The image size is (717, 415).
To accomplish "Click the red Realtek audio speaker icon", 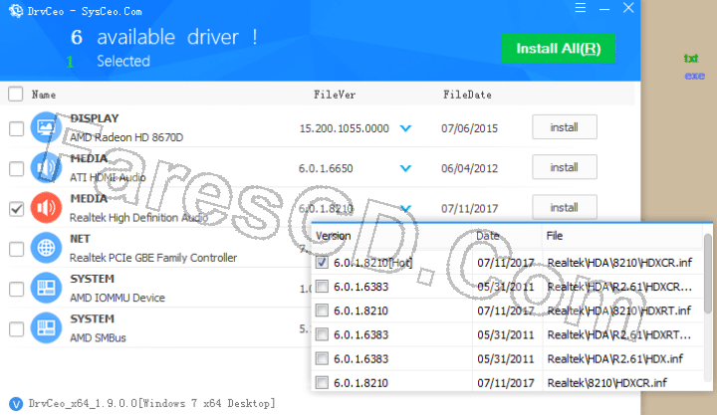I will click(46, 207).
